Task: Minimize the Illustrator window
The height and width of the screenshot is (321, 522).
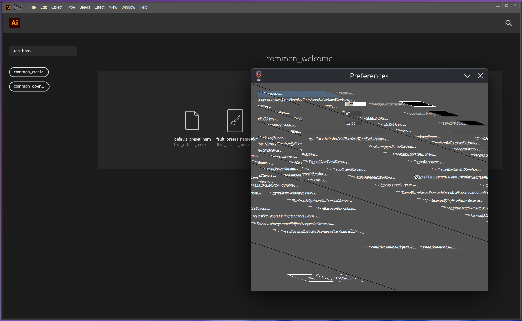Action: point(498,6)
